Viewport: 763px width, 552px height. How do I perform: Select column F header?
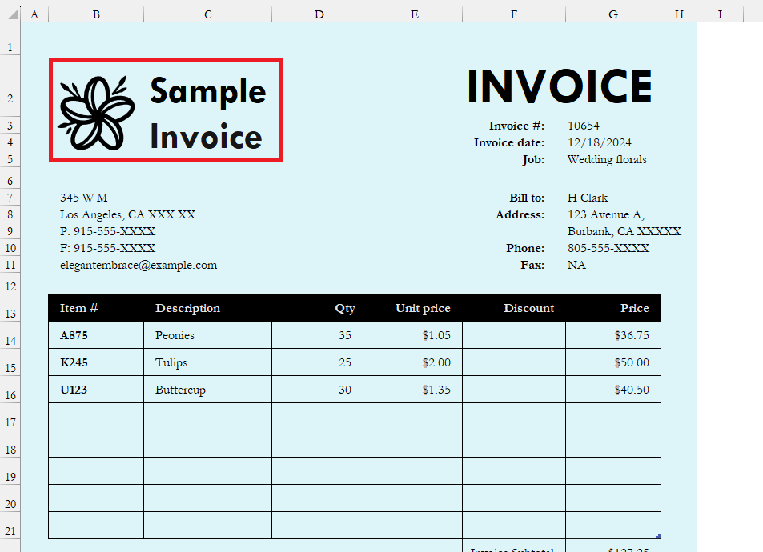[514, 14]
